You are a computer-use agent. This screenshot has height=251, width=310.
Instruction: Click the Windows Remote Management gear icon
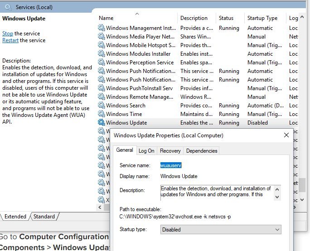[x=102, y=97]
